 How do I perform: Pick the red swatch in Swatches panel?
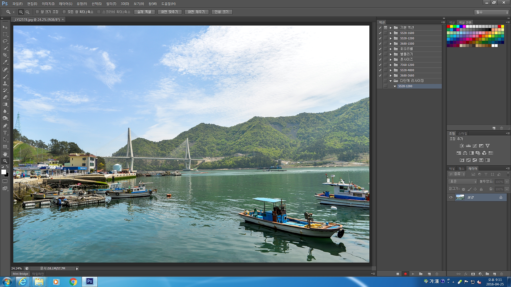448,26
